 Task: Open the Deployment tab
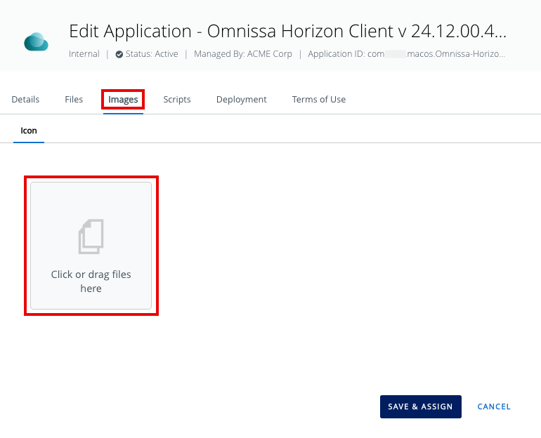click(241, 100)
